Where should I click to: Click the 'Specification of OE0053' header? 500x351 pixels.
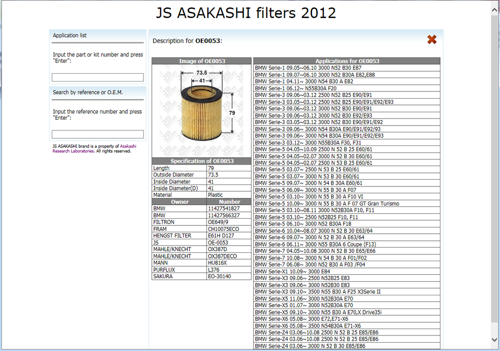coord(202,161)
